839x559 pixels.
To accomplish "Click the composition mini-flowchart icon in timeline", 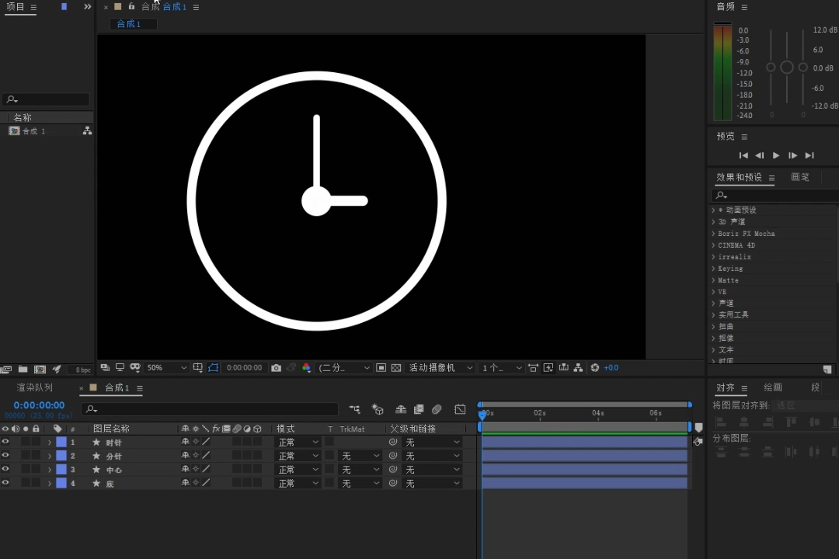I will point(354,409).
